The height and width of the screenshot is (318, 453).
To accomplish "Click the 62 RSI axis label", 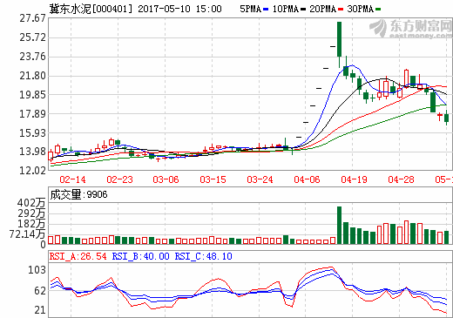I will click(40, 291).
